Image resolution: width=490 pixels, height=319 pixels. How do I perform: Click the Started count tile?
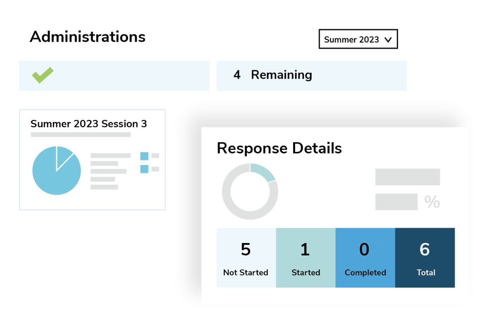click(306, 258)
